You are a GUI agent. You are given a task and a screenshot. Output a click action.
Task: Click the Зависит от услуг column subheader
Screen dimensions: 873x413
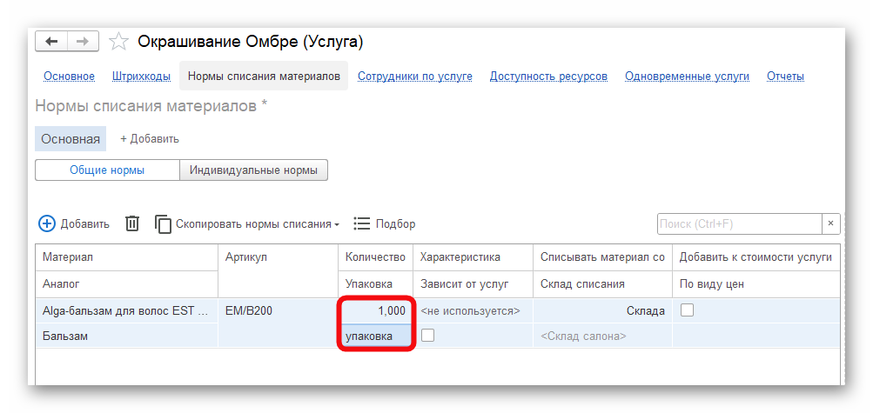(x=473, y=284)
